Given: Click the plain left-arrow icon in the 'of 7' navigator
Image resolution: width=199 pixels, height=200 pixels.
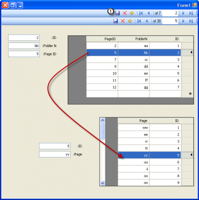Looking at the screenshot, I should click(148, 13).
